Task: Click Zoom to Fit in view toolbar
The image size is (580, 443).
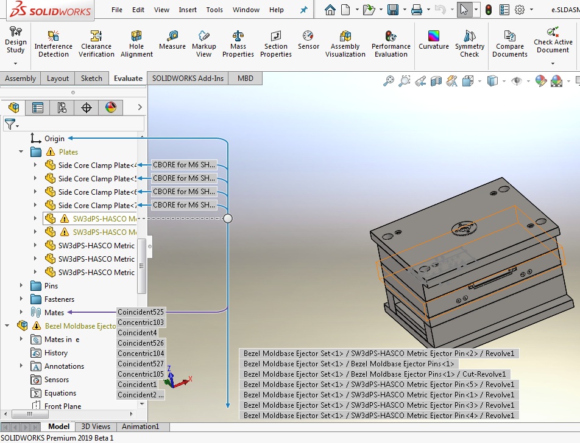Action: (389, 80)
